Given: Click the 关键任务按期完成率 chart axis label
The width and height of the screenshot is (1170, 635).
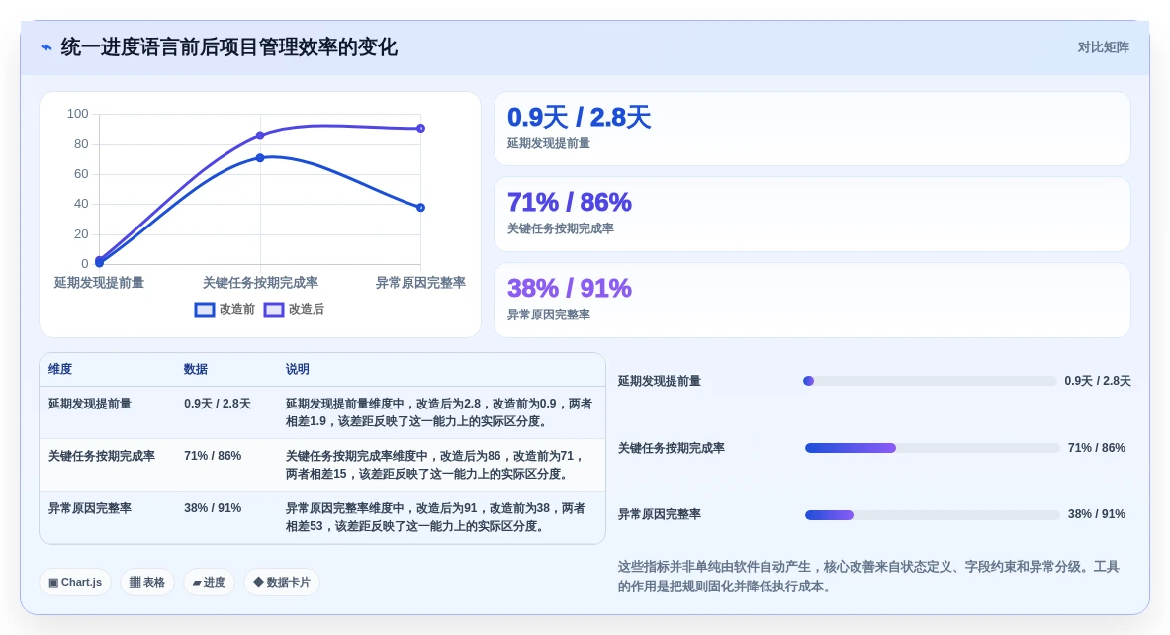Looking at the screenshot, I should click(260, 283).
